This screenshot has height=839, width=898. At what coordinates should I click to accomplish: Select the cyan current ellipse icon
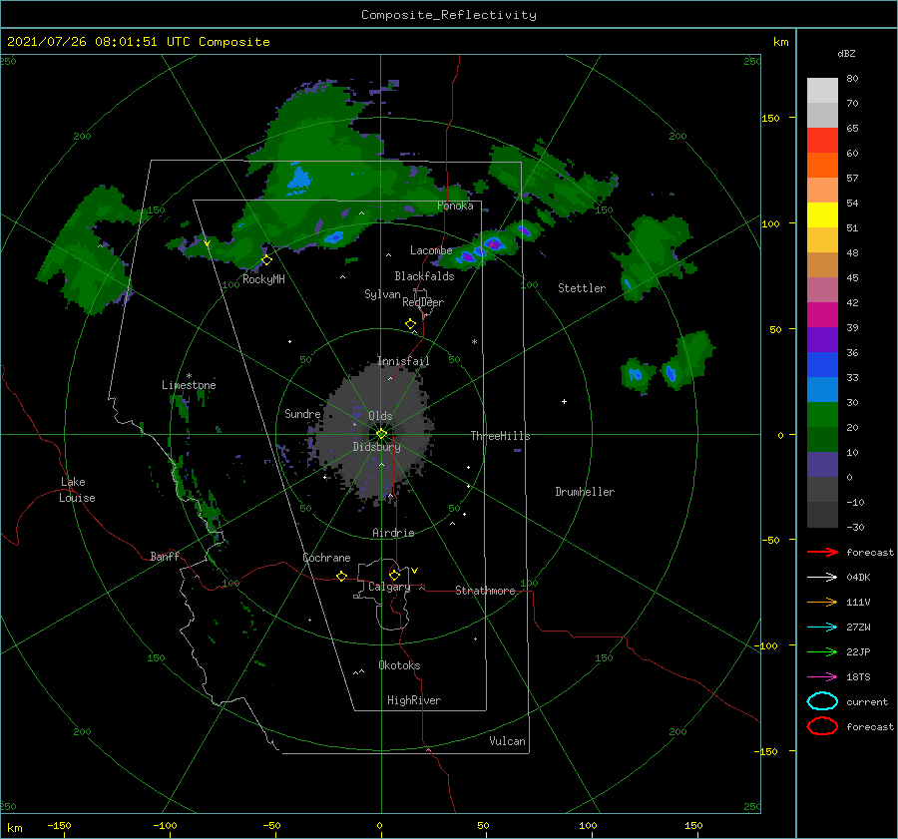click(822, 701)
